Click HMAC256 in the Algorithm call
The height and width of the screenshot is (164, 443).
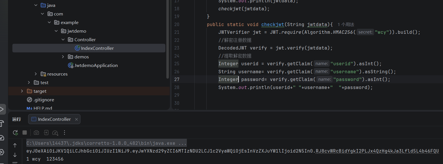[343, 32]
